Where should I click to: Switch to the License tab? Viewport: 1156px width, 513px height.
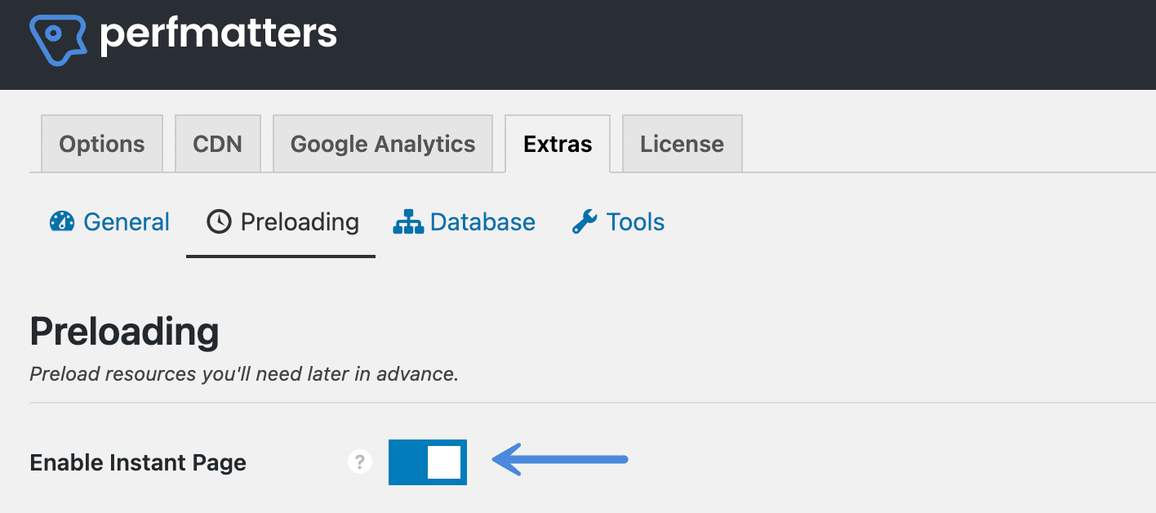tap(682, 143)
